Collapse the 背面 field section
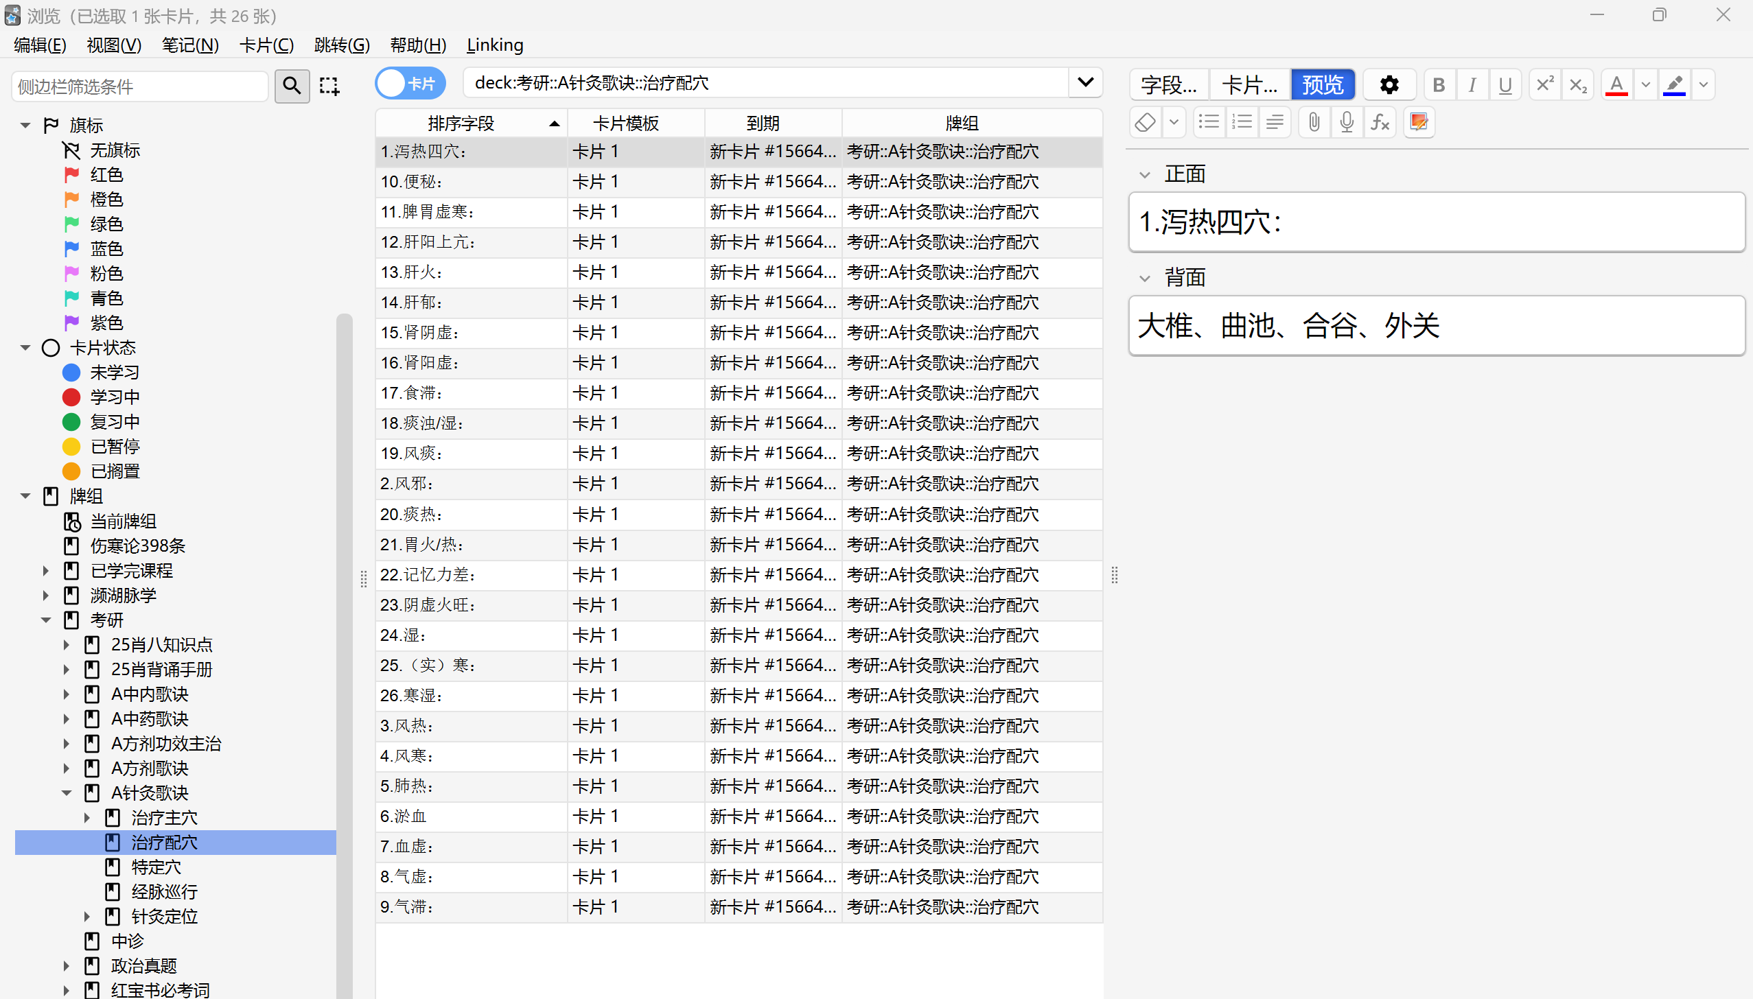The height and width of the screenshot is (999, 1753). 1144,278
